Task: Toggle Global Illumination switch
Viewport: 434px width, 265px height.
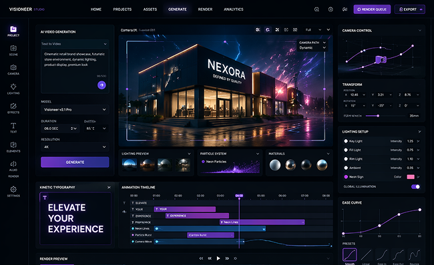Action: coord(415,187)
